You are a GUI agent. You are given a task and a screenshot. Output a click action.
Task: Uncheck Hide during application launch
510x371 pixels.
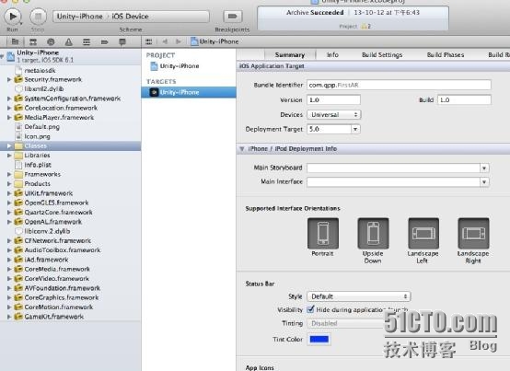coord(310,309)
